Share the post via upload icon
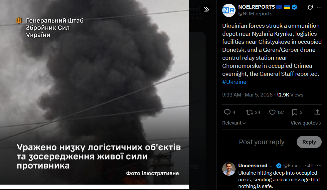Viewport: 327px width, 190px height. tap(317, 112)
